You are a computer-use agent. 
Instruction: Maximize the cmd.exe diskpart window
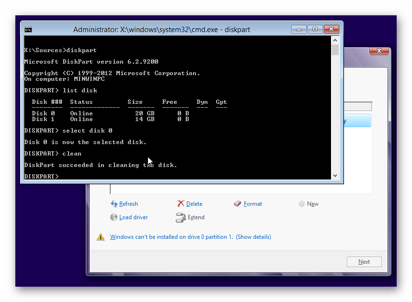click(315, 29)
